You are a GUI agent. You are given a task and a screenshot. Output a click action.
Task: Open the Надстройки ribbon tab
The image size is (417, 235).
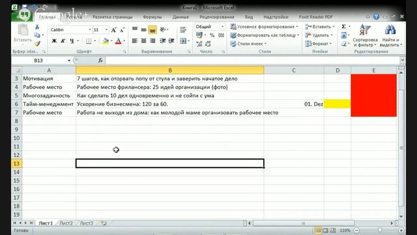click(276, 17)
